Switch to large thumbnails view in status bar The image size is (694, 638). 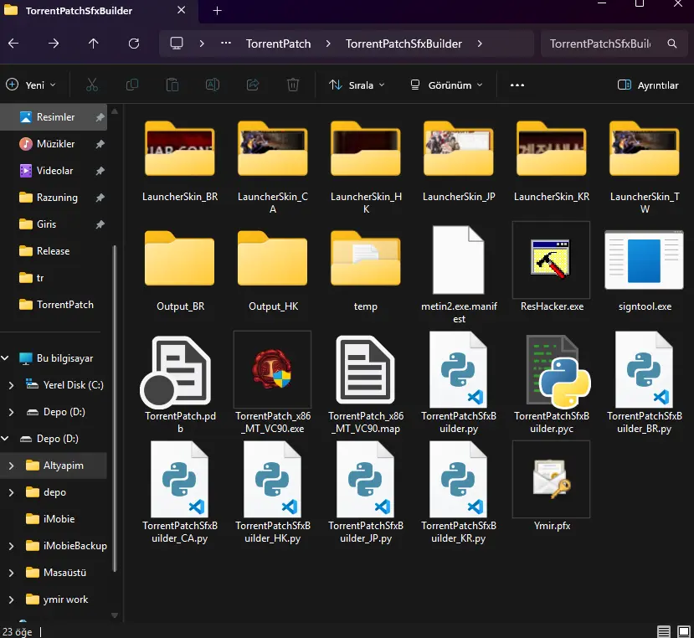point(683,631)
